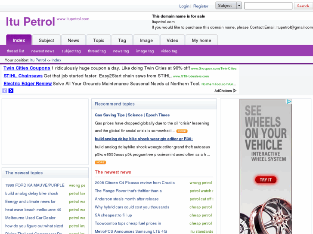Viewport: 313px width, 234px height.
Task: Switch to the Video tab
Action: (x=173, y=40)
